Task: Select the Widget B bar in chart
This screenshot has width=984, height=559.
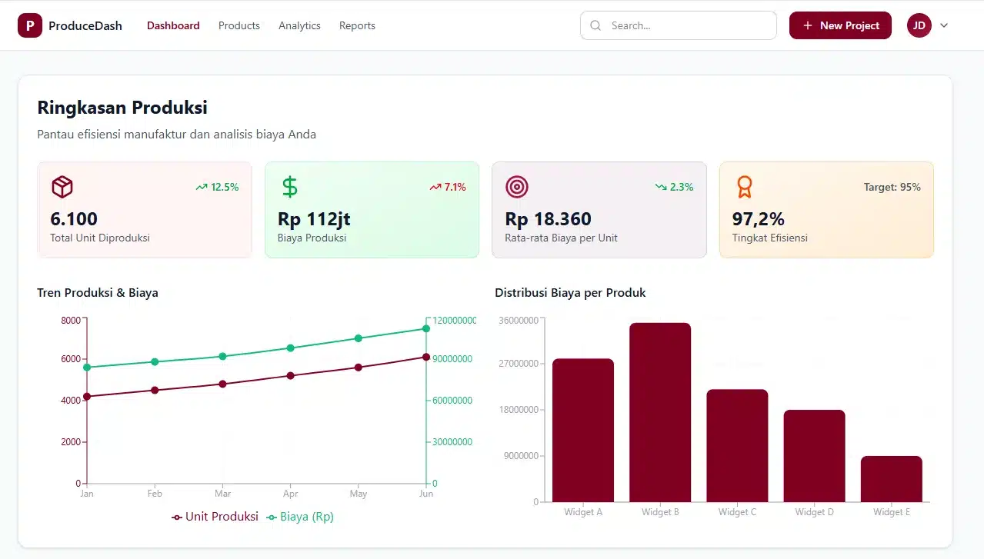Action: pos(660,412)
